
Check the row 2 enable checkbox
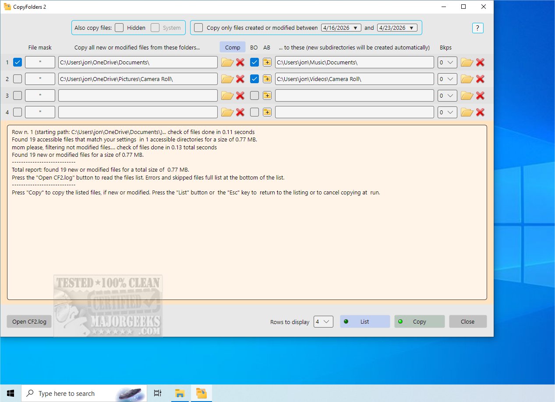point(18,79)
